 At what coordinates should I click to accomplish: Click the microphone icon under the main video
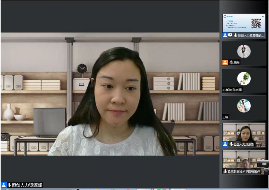pos(9,185)
